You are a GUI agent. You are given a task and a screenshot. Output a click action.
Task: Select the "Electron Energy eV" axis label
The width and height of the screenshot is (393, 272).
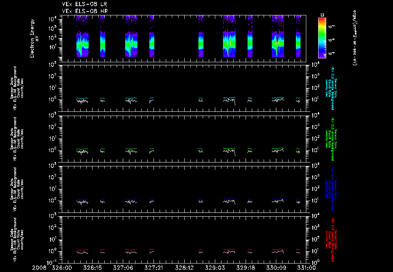coord(34,38)
